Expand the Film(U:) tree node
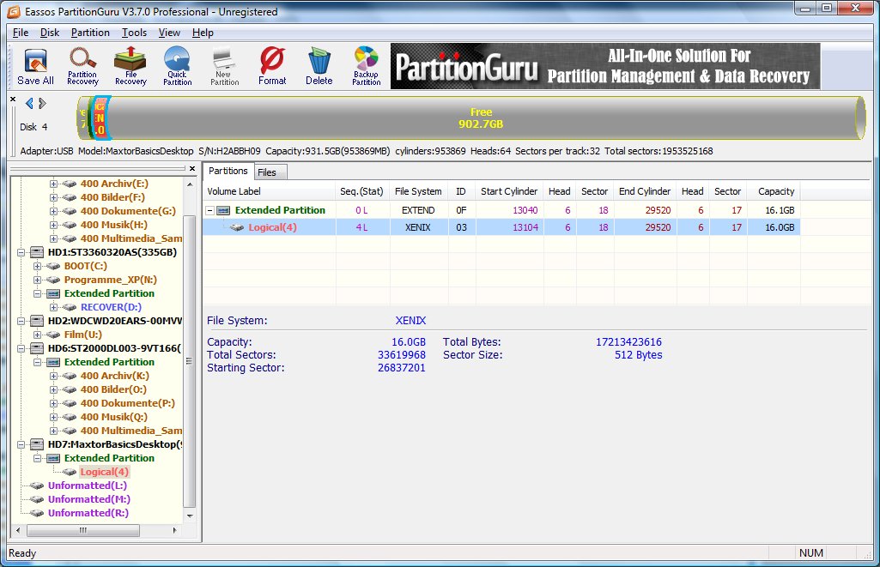 coord(37,335)
